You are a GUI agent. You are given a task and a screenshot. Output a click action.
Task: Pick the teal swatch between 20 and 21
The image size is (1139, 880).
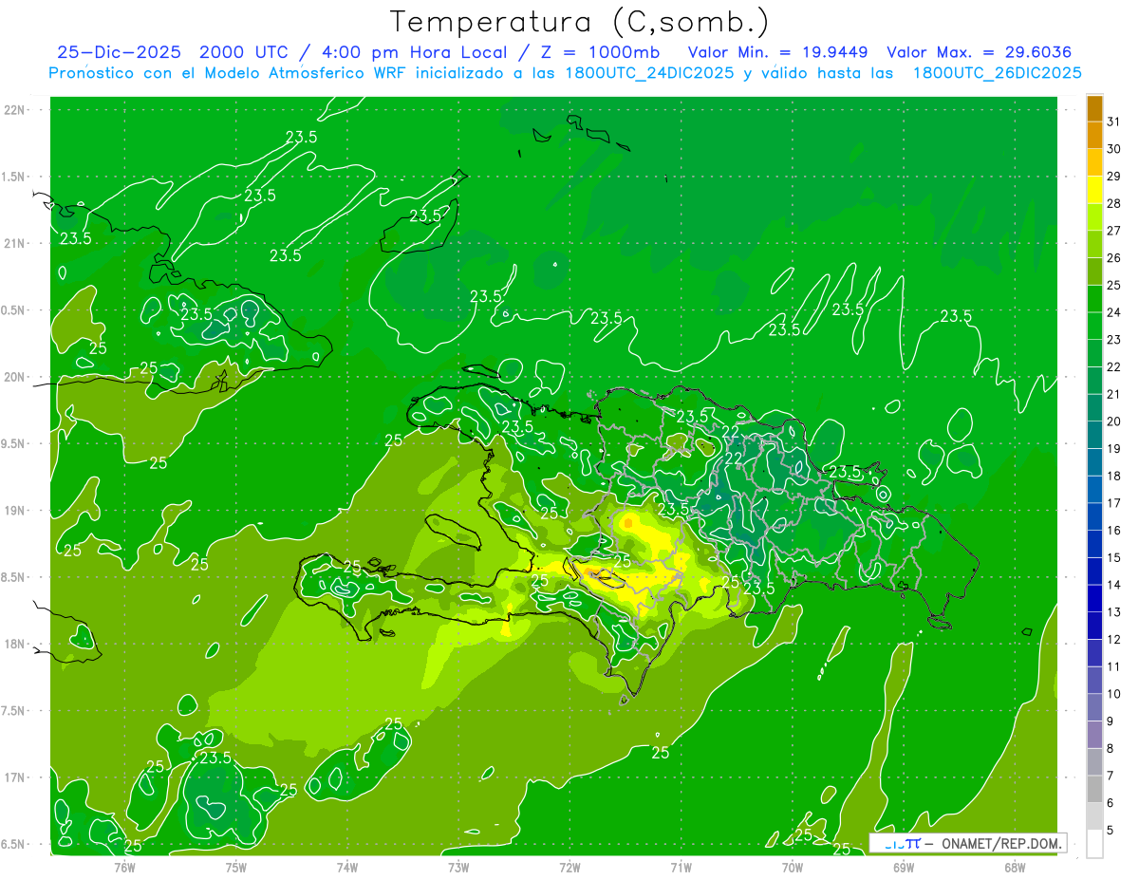[x=1094, y=407]
